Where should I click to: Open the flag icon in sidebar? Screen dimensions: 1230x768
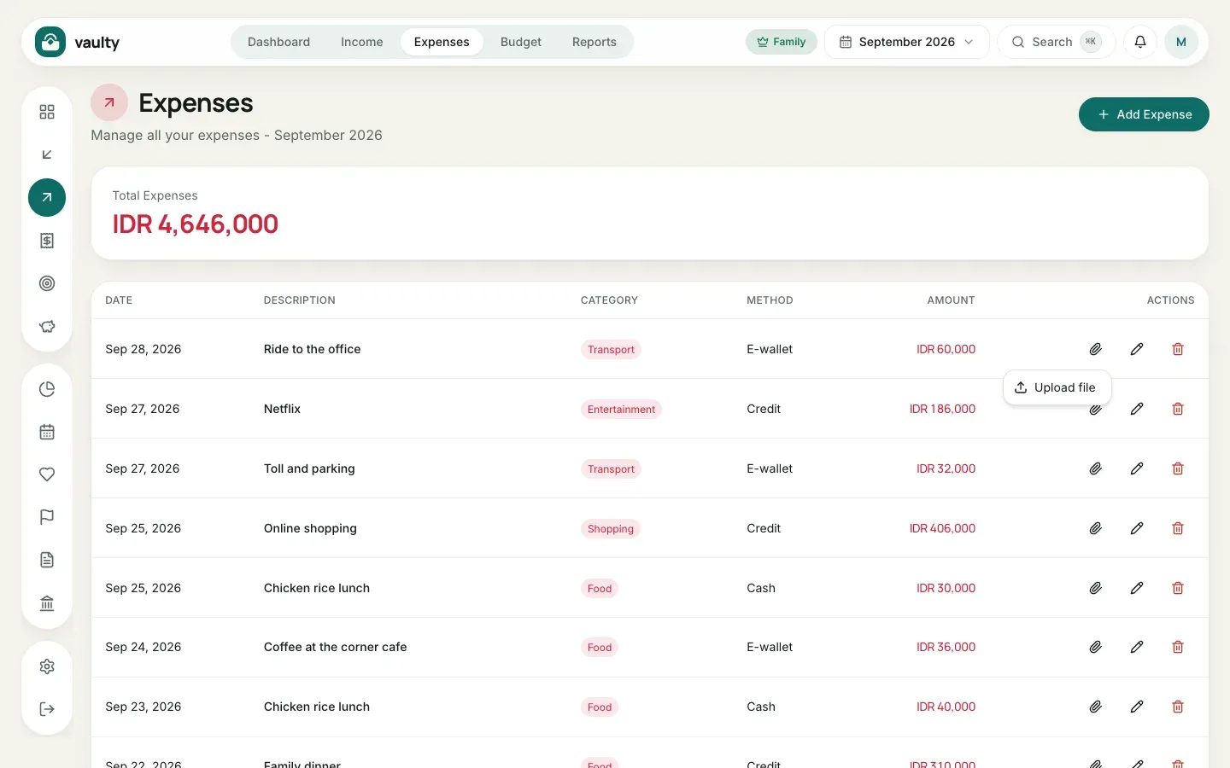click(47, 517)
